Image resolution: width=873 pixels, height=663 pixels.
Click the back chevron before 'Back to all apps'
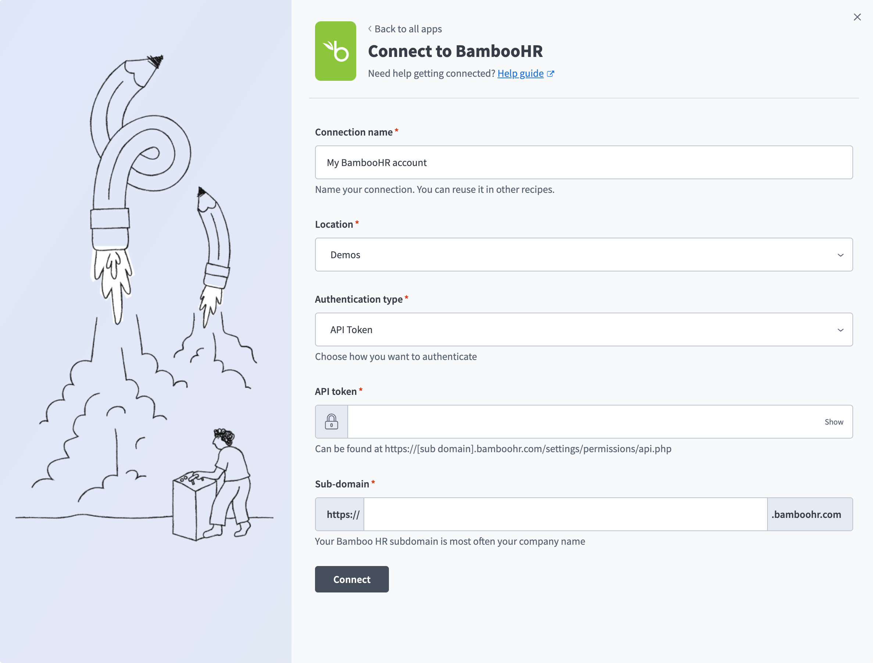(369, 29)
